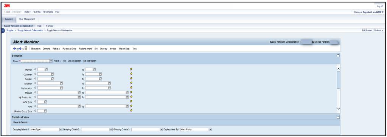Click the yellow multiple-selection arrow for Planner
The width and height of the screenshot is (387, 137).
[131, 69]
